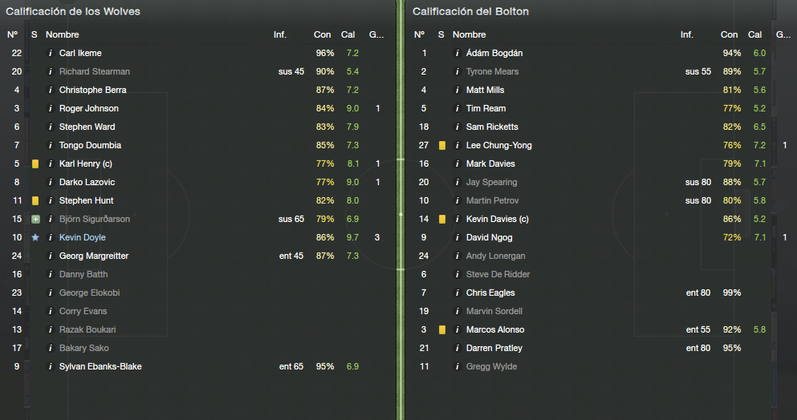Open info icon for David Ngog

457,237
